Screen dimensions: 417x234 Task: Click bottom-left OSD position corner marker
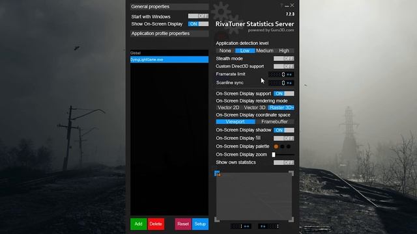tap(217, 220)
